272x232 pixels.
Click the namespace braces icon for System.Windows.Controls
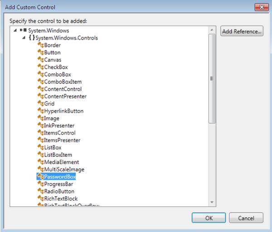pos(32,38)
